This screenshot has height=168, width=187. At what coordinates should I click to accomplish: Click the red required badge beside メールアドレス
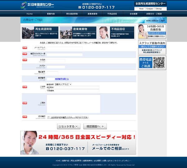(25, 48)
